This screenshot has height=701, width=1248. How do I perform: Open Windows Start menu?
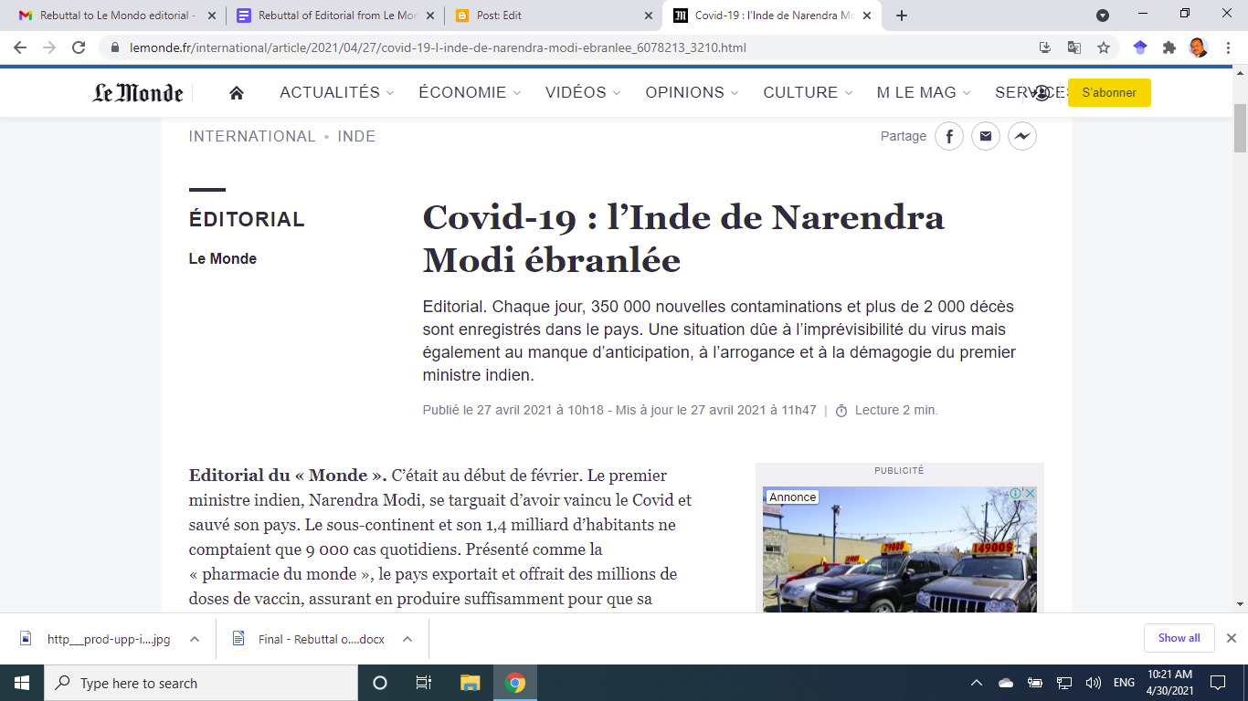[x=22, y=683]
